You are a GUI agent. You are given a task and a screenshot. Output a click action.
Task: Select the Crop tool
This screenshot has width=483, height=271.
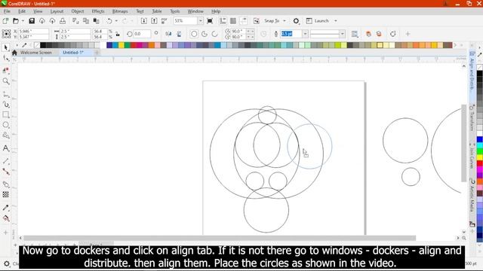point(5,70)
